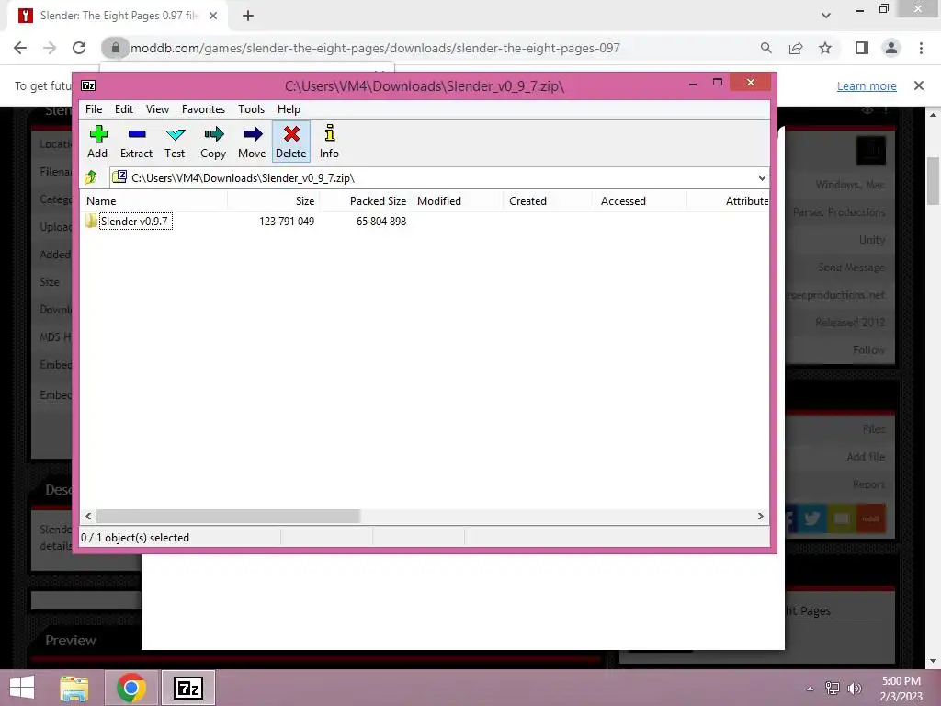Click the site lock icon in address bar

click(115, 48)
